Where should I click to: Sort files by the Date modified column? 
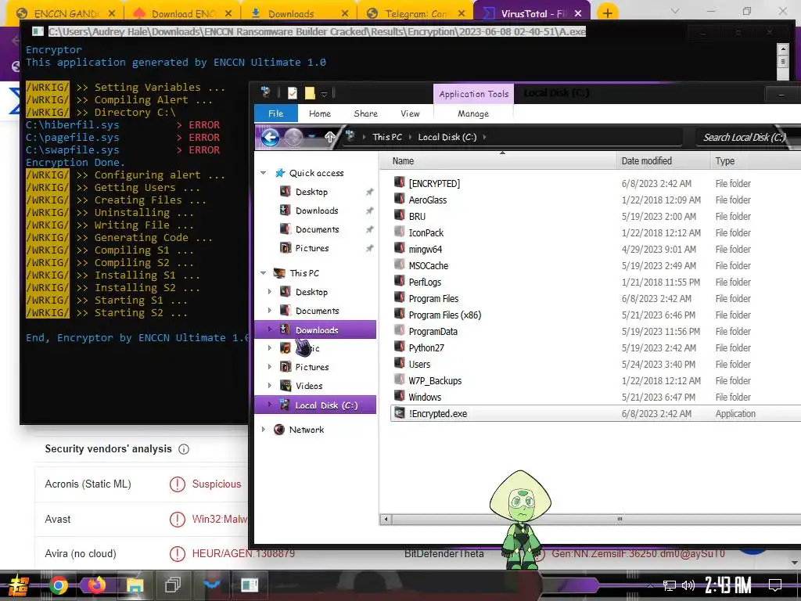(663, 161)
